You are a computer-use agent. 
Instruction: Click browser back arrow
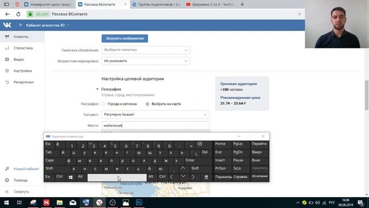[x=7, y=14]
